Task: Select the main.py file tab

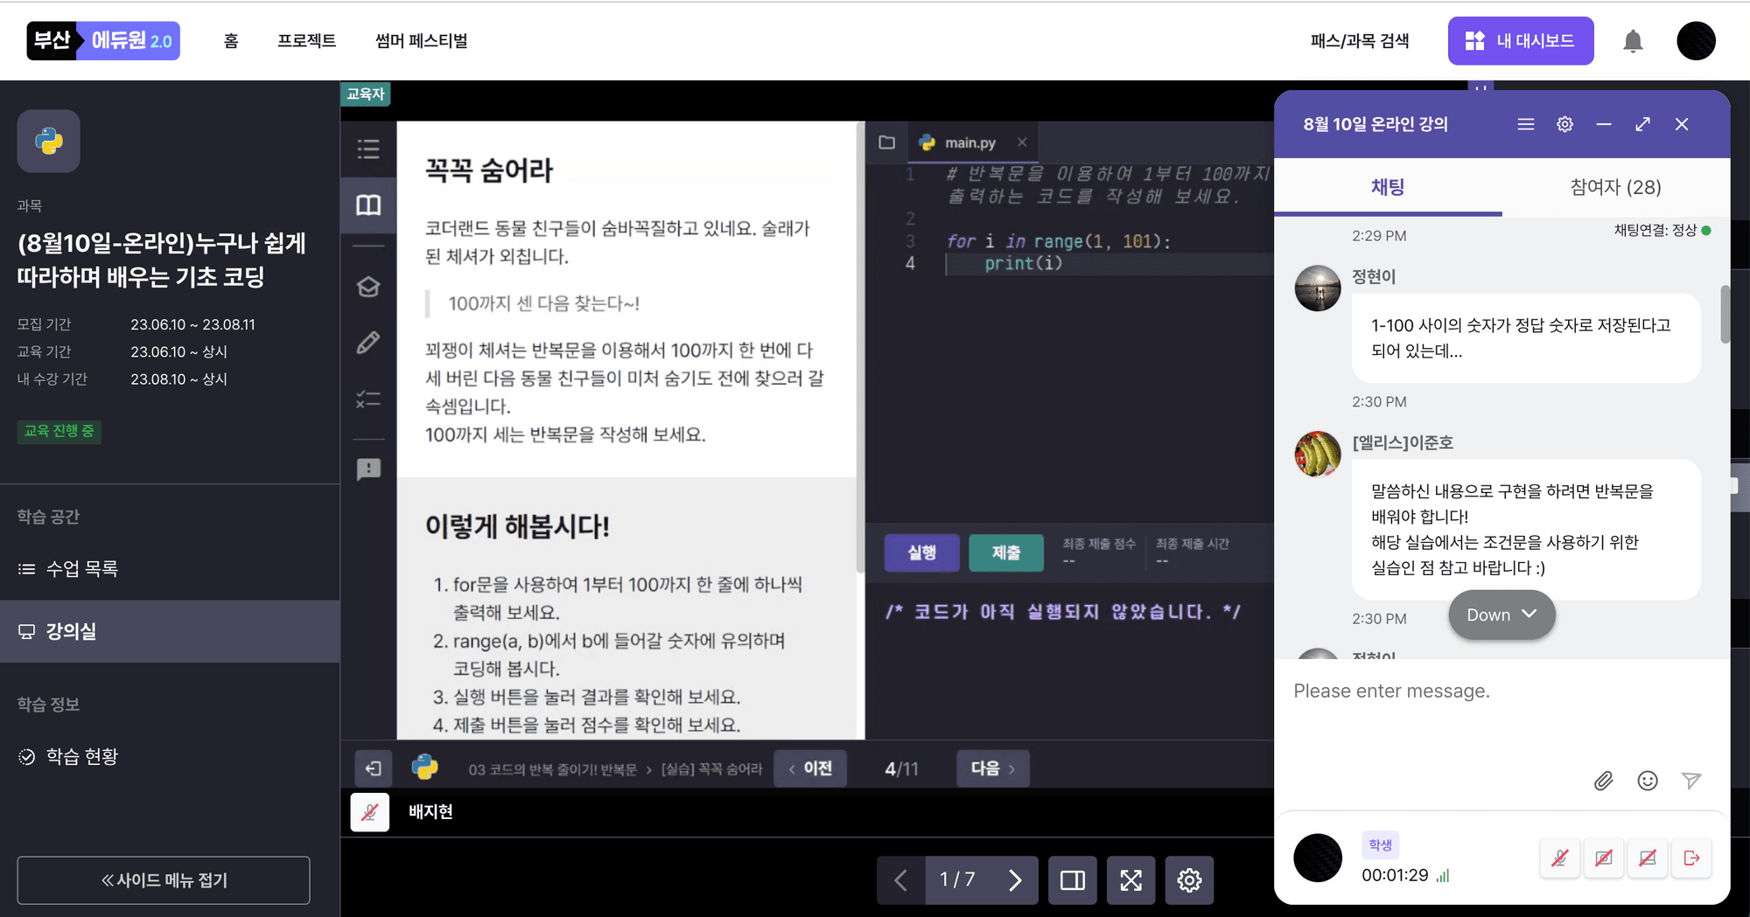Action: coord(969,142)
